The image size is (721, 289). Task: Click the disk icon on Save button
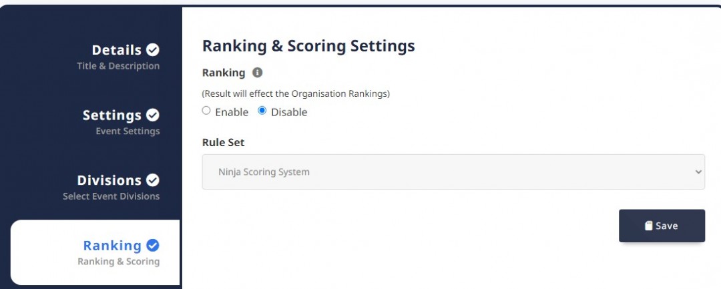(x=648, y=226)
